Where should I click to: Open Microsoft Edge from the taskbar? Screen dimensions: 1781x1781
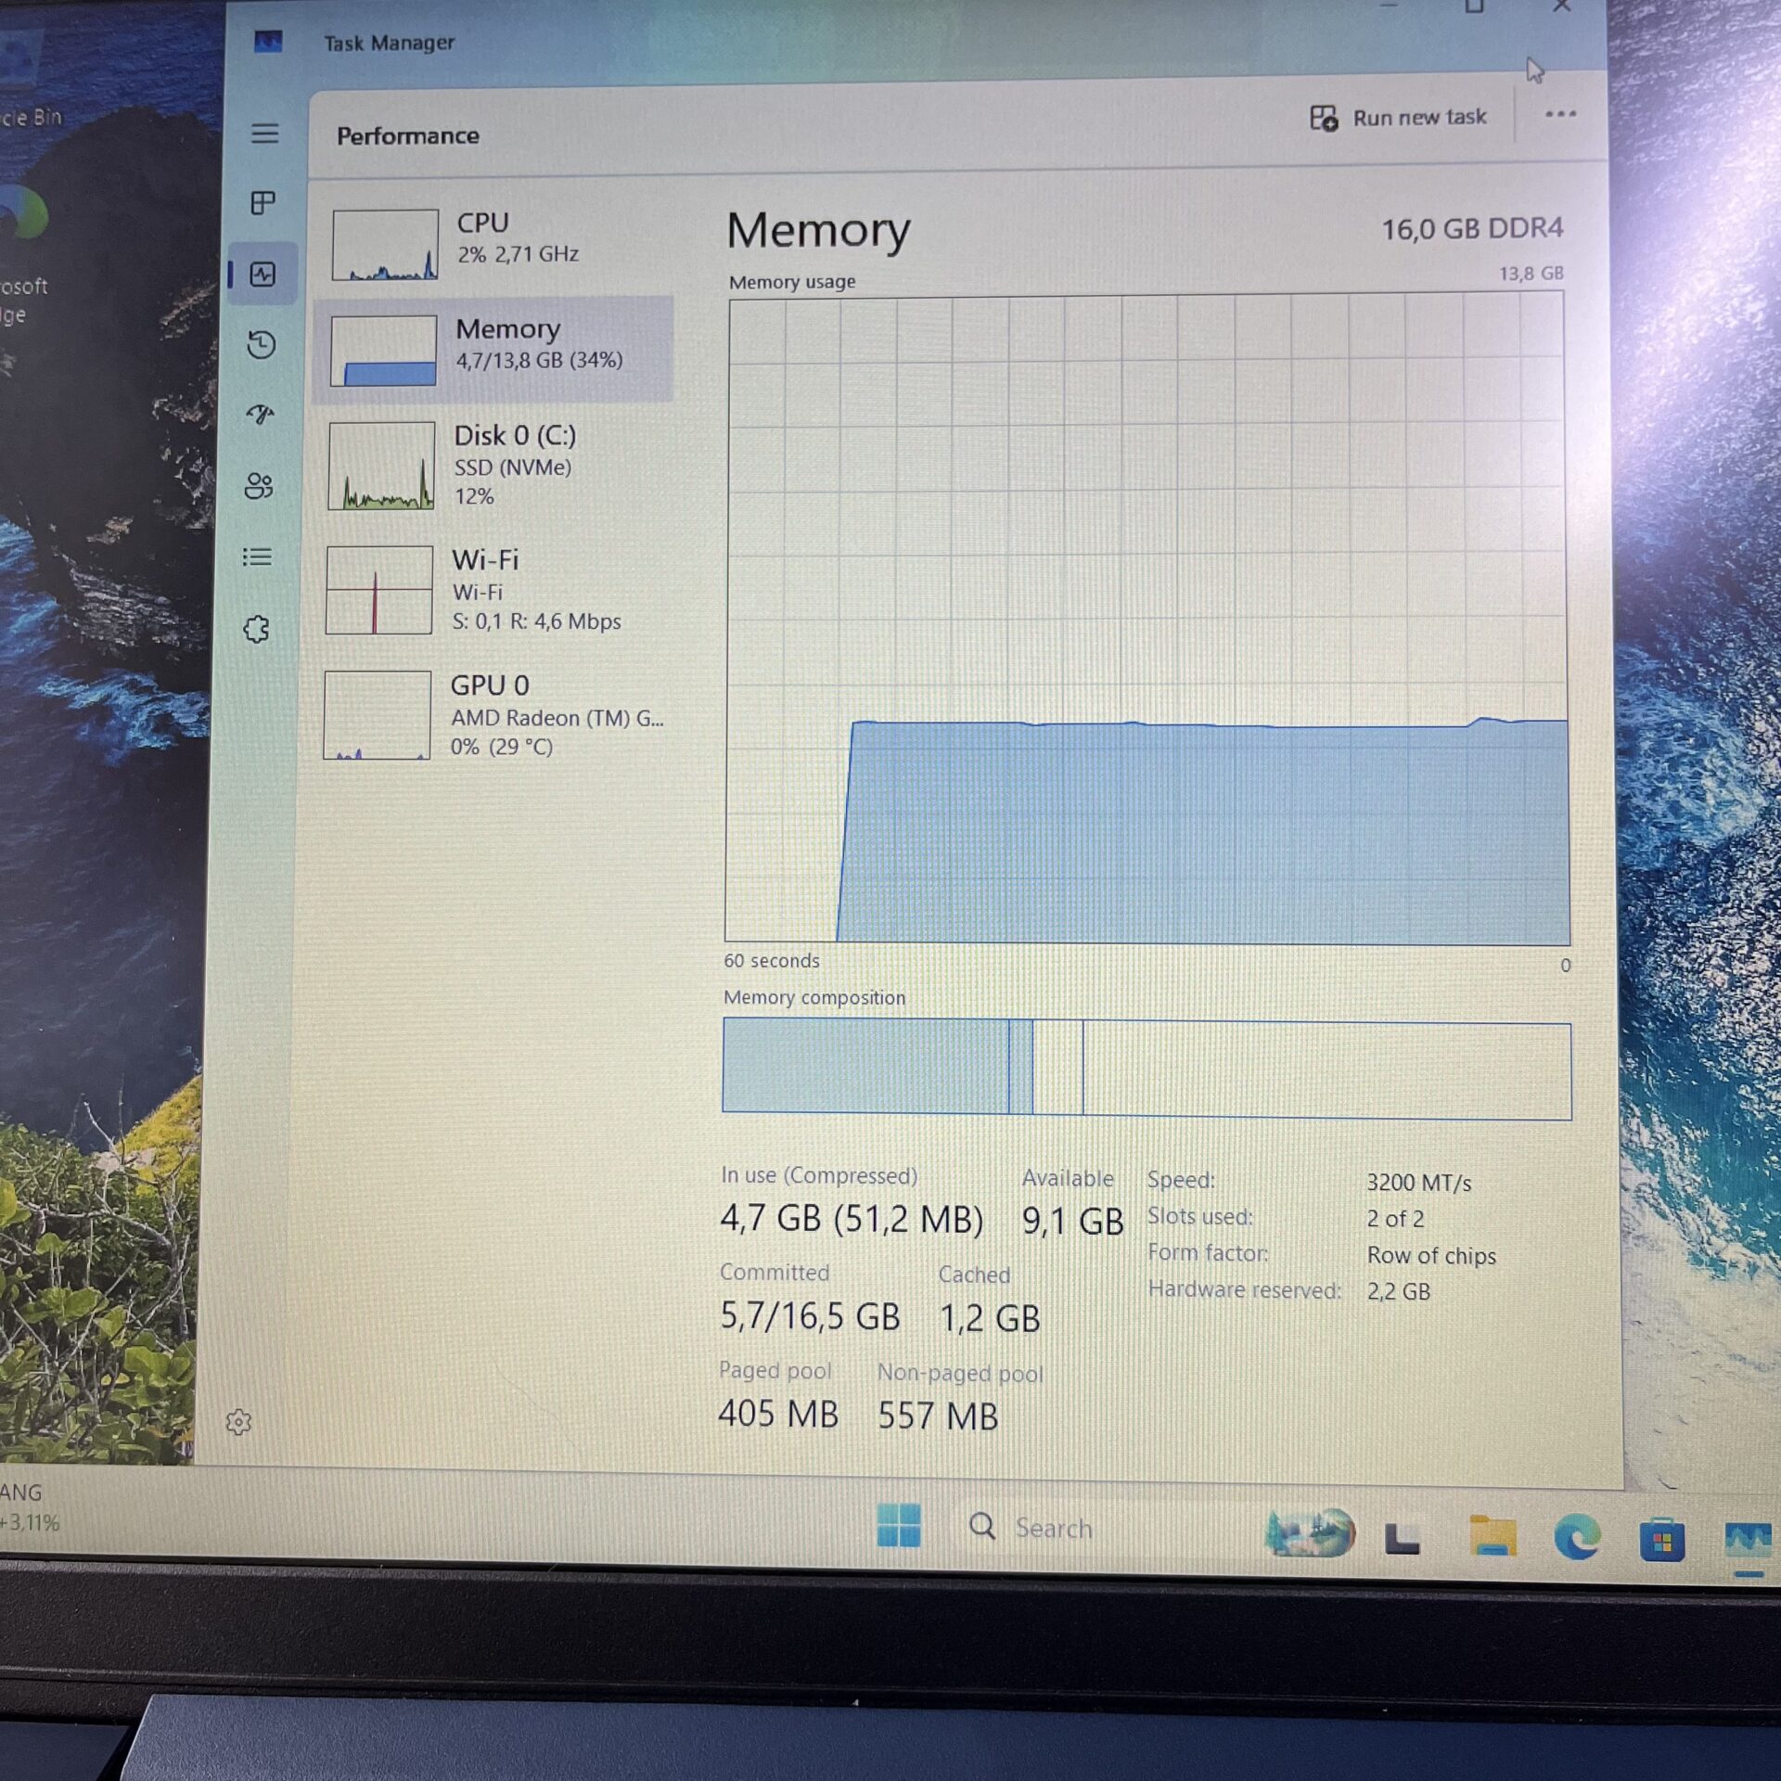pyautogui.click(x=1577, y=1537)
